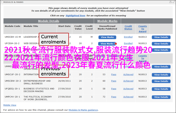
Task: Click the Module Code column header at top
Action: [12, 26]
